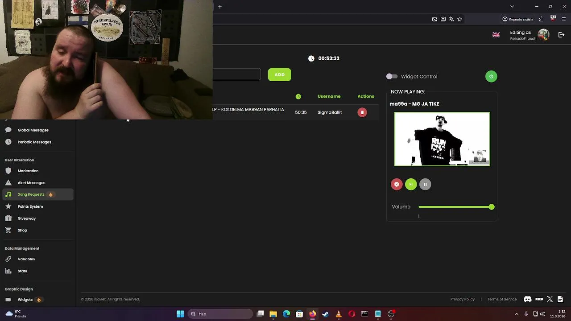Screen dimensions: 571x321
Task: Click the Song Requests music note icon
Action: pyautogui.click(x=8, y=194)
